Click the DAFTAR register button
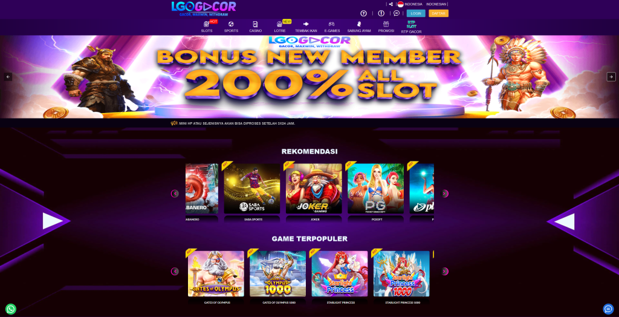Viewport: 619px width, 317px height. click(x=439, y=13)
